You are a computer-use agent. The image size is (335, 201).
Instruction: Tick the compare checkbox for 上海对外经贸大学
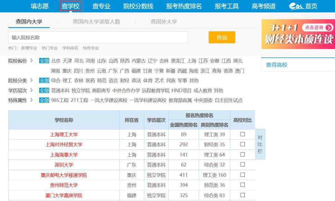click(243, 144)
